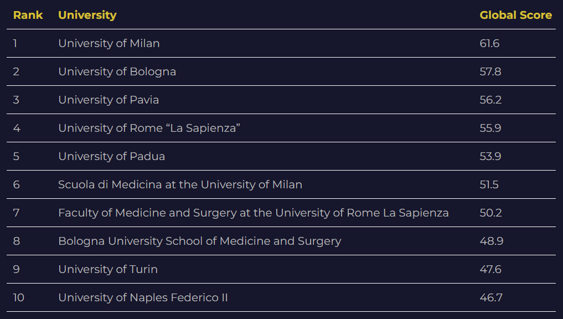Click Scuola di Medicina Milan entry
The width and height of the screenshot is (563, 319).
pos(180,184)
